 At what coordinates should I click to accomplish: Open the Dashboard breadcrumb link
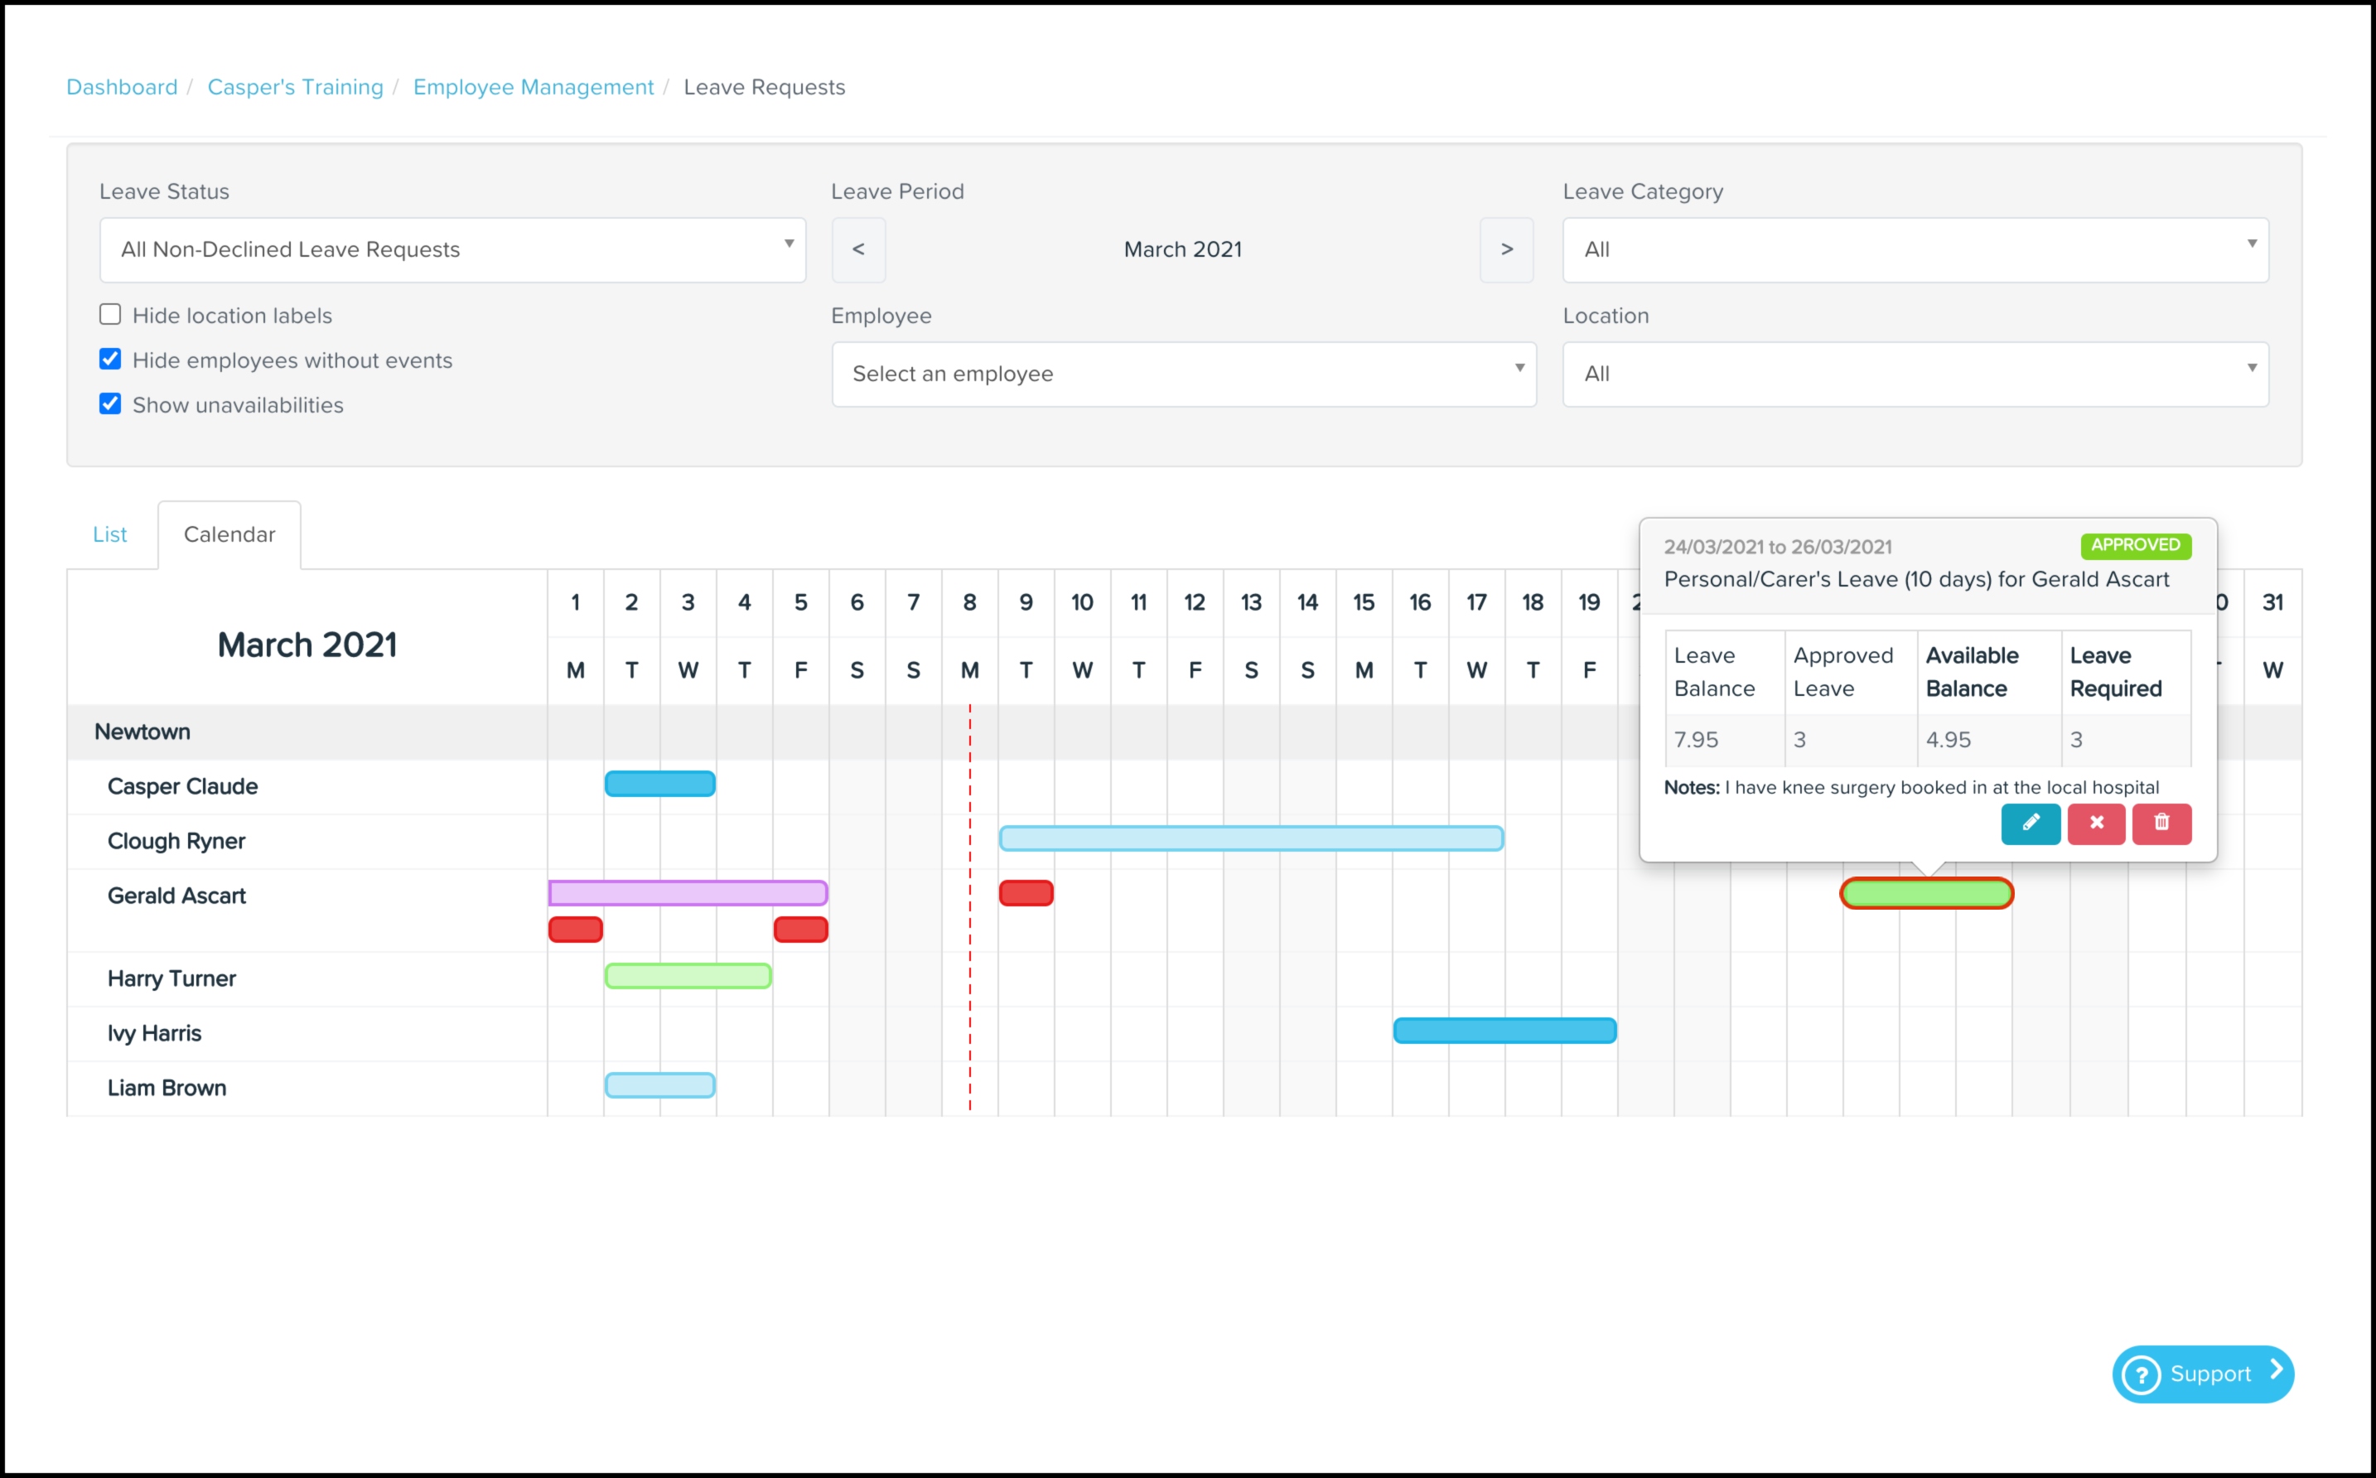[122, 87]
